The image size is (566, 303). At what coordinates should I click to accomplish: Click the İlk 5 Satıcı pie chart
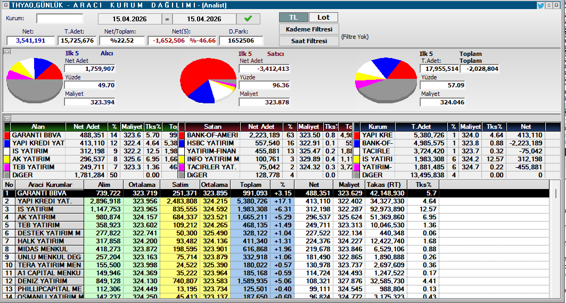208,80
